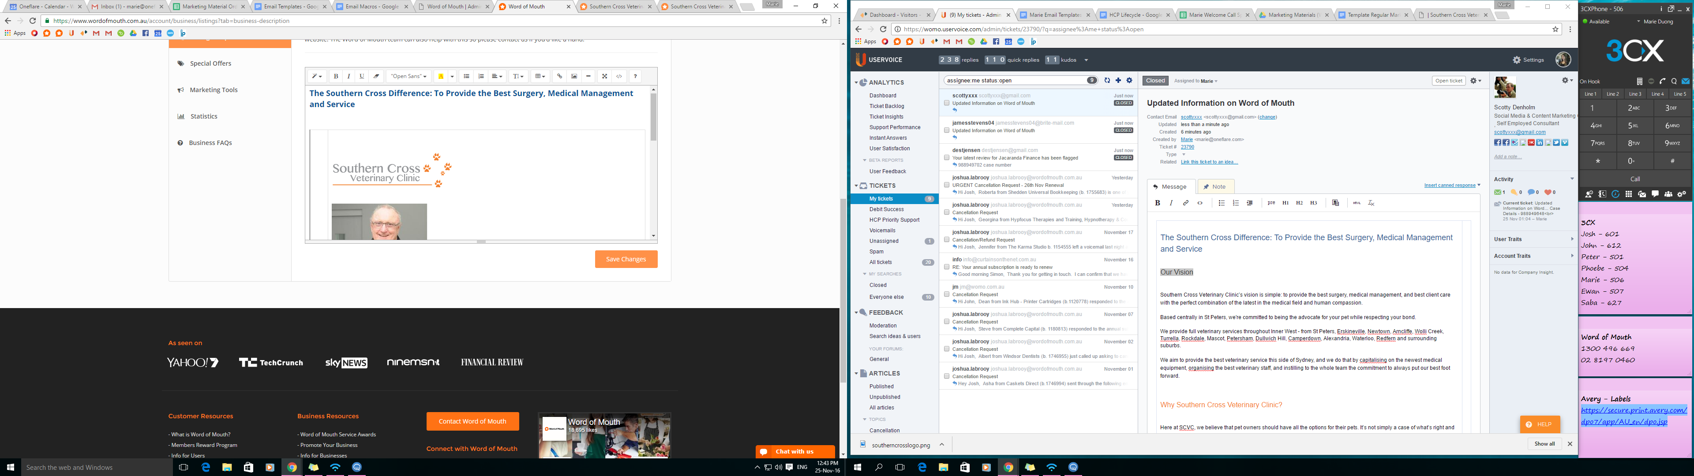The width and height of the screenshot is (1694, 476).
Task: Clear formatting in the ticket message editor
Action: (x=1371, y=203)
